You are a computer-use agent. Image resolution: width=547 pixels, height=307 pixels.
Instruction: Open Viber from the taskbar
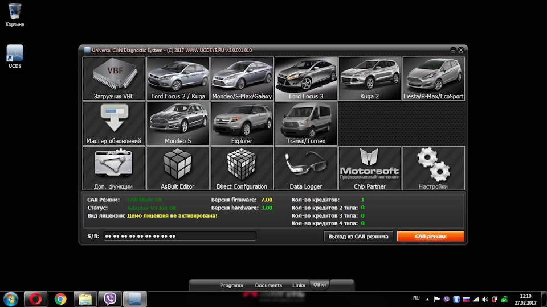pyautogui.click(x=110, y=299)
